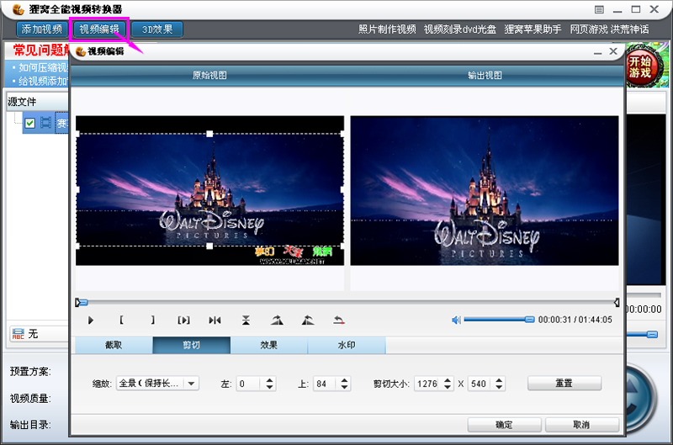Click the subtitle ABC 无 icon
This screenshot has width=673, height=445.
(x=19, y=334)
